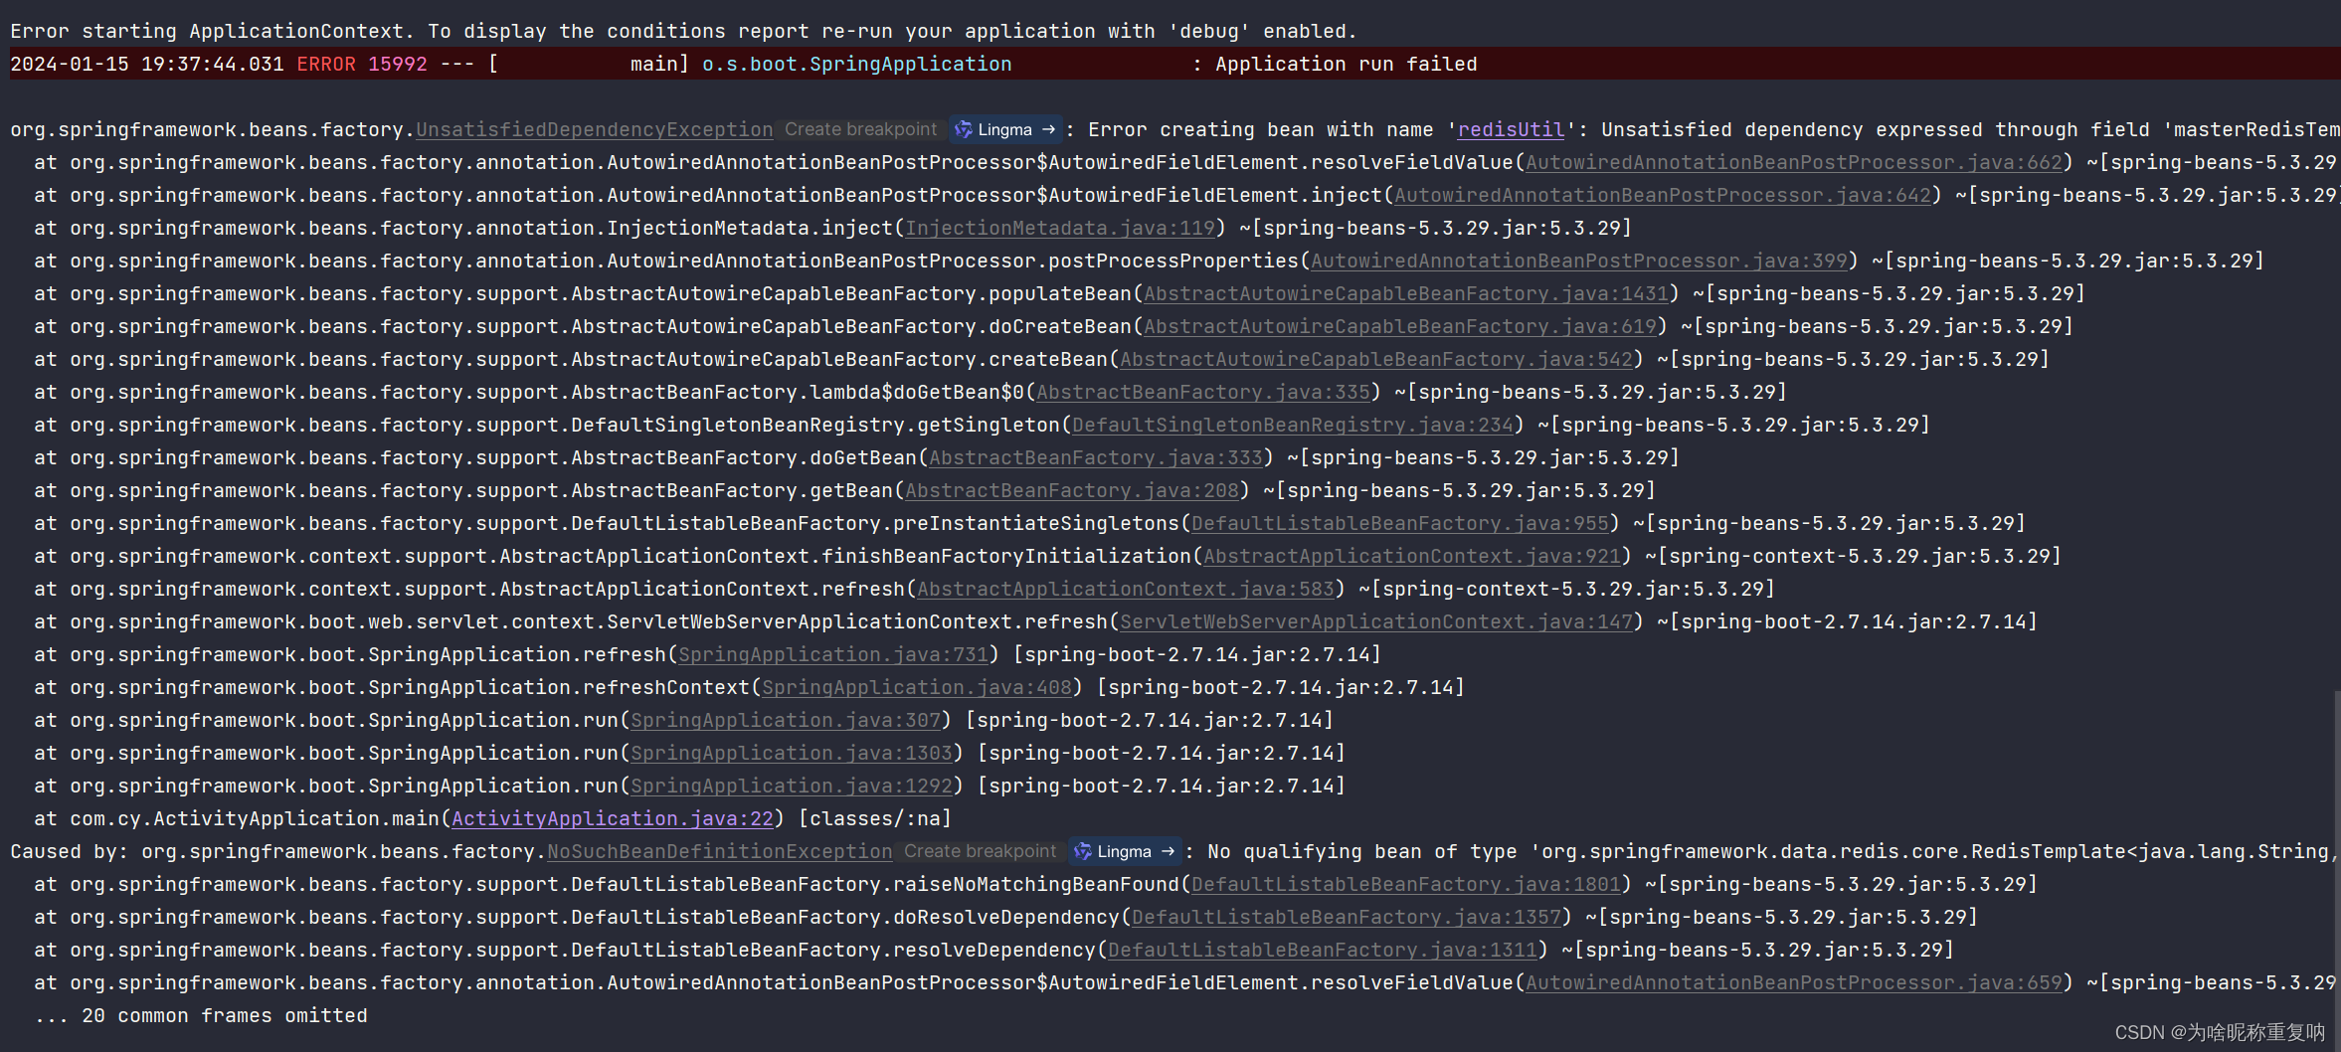Open SpringApplication.java:731 link
This screenshot has width=2341, height=1052.
point(833,654)
